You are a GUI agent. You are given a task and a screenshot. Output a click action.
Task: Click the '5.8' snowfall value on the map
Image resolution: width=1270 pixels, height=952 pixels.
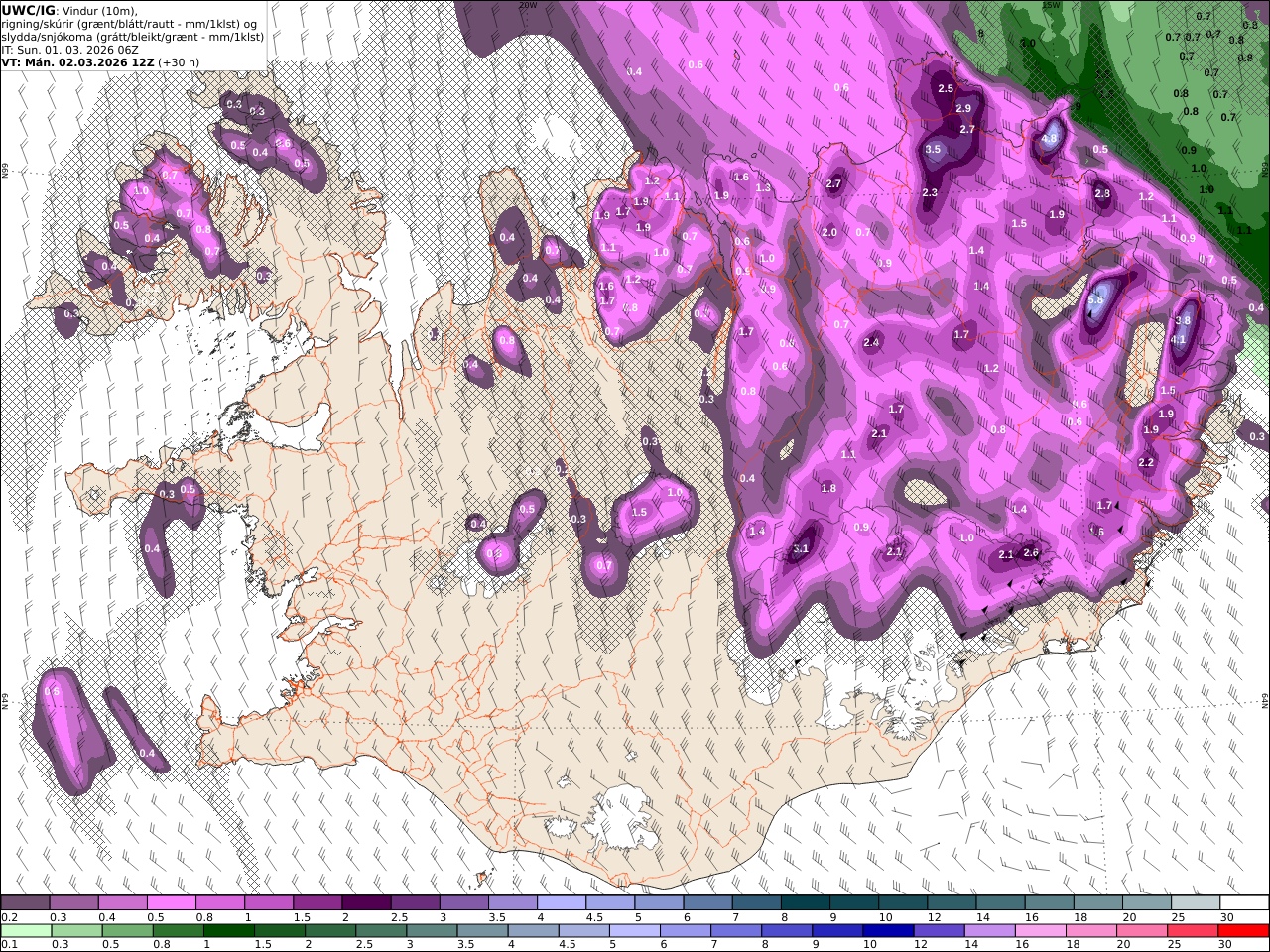(1095, 299)
